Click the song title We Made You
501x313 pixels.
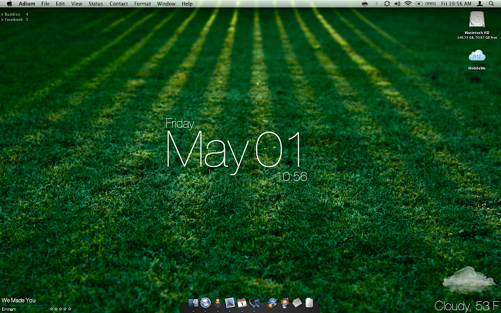(19, 300)
